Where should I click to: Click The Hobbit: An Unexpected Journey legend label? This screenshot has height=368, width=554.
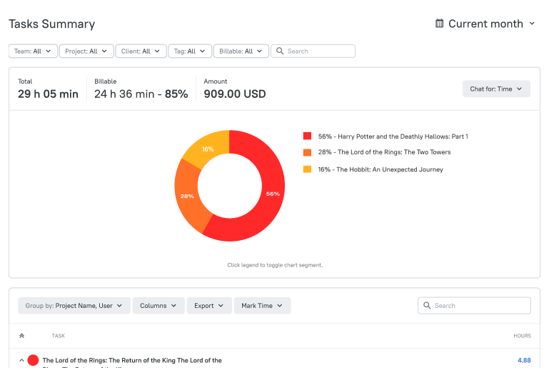tap(381, 169)
